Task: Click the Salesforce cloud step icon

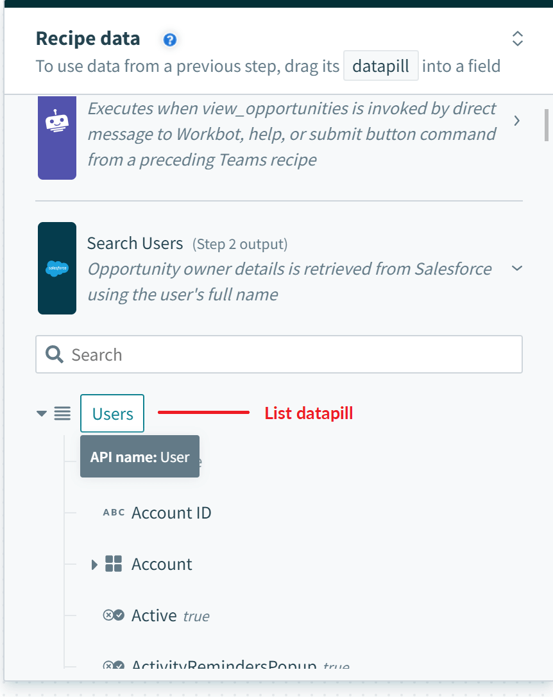Action: click(56, 268)
